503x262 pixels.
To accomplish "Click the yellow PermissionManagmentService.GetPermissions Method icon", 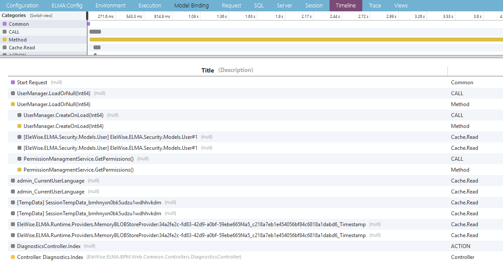I will coord(19,170).
